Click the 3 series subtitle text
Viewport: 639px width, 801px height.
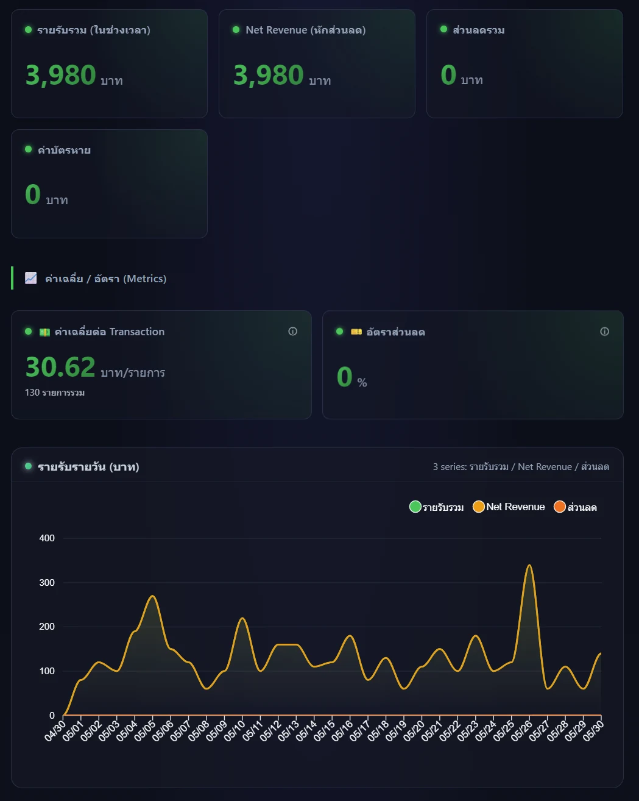point(521,467)
